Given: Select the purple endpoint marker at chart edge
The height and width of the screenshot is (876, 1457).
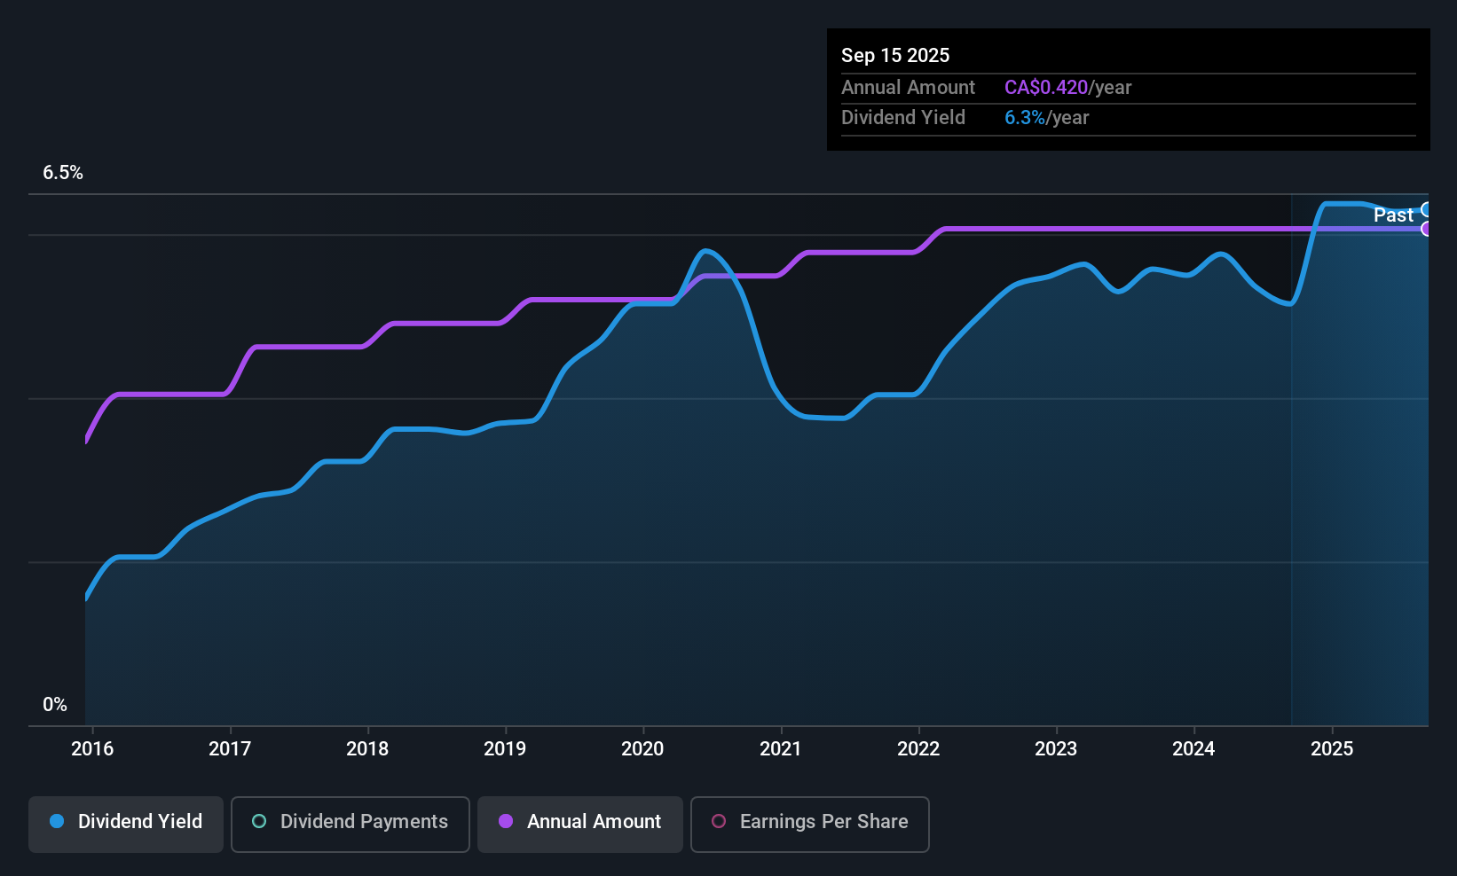Looking at the screenshot, I should pyautogui.click(x=1427, y=229).
